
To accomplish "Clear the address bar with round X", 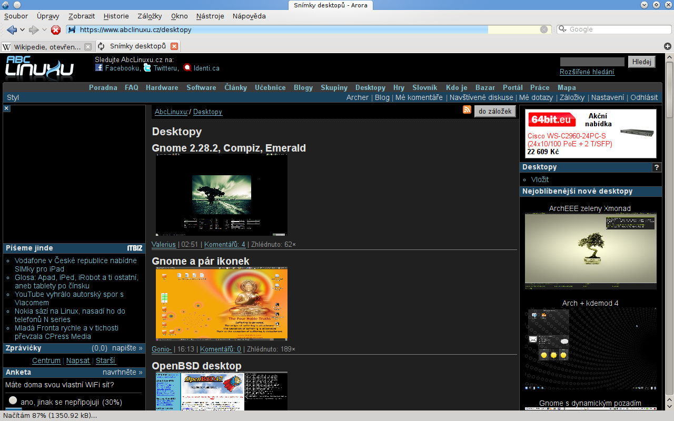I will [544, 29].
